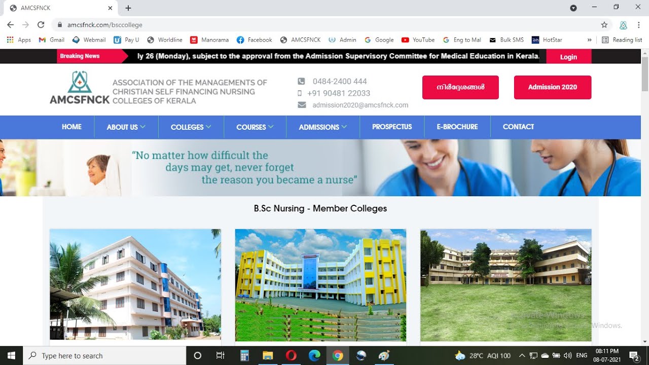Open the Bulk SMS bookmark

[507, 40]
